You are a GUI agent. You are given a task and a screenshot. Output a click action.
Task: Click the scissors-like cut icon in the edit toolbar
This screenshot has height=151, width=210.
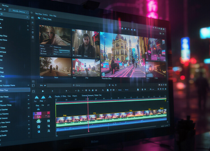(66, 91)
